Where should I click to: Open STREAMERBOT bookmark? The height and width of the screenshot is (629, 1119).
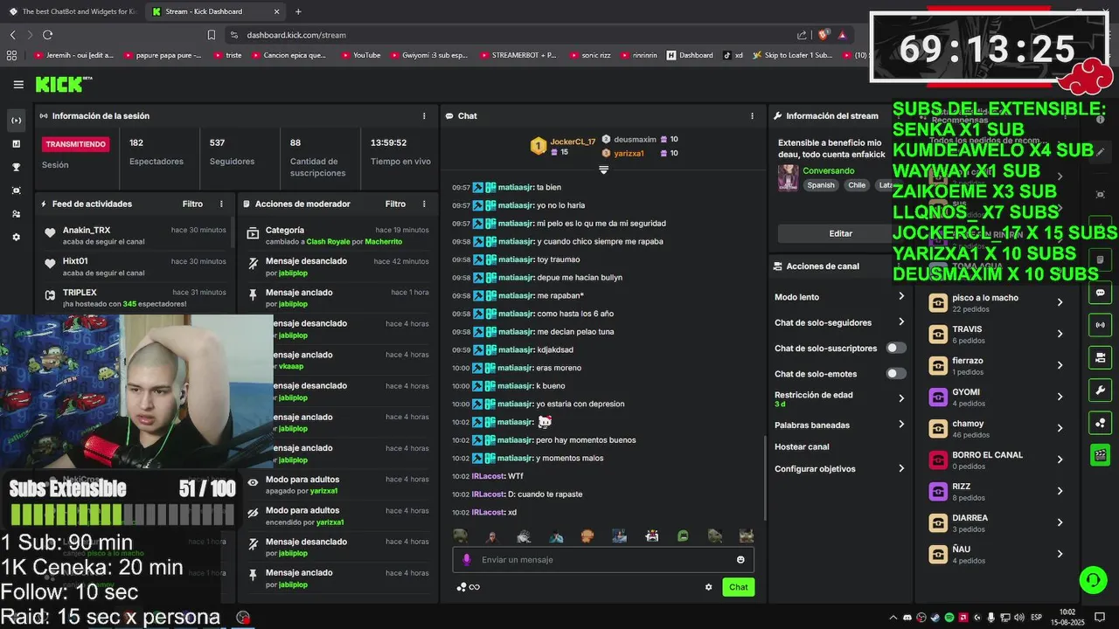[518, 55]
